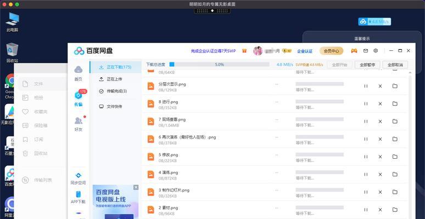This screenshot has width=425, height=219.
Task: Select 文件 in the background window
Action: pos(38,84)
